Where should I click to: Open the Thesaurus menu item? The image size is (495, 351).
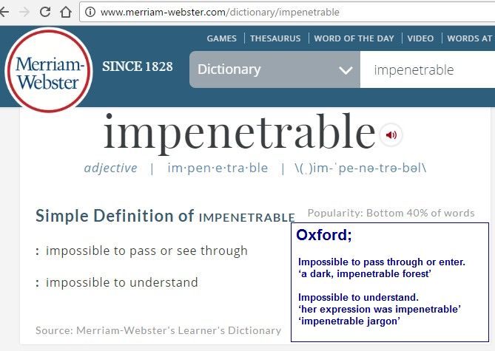(275, 38)
